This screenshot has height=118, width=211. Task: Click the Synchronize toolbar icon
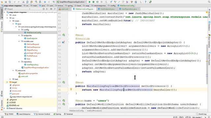pyautogui.click(x=10, y=2)
